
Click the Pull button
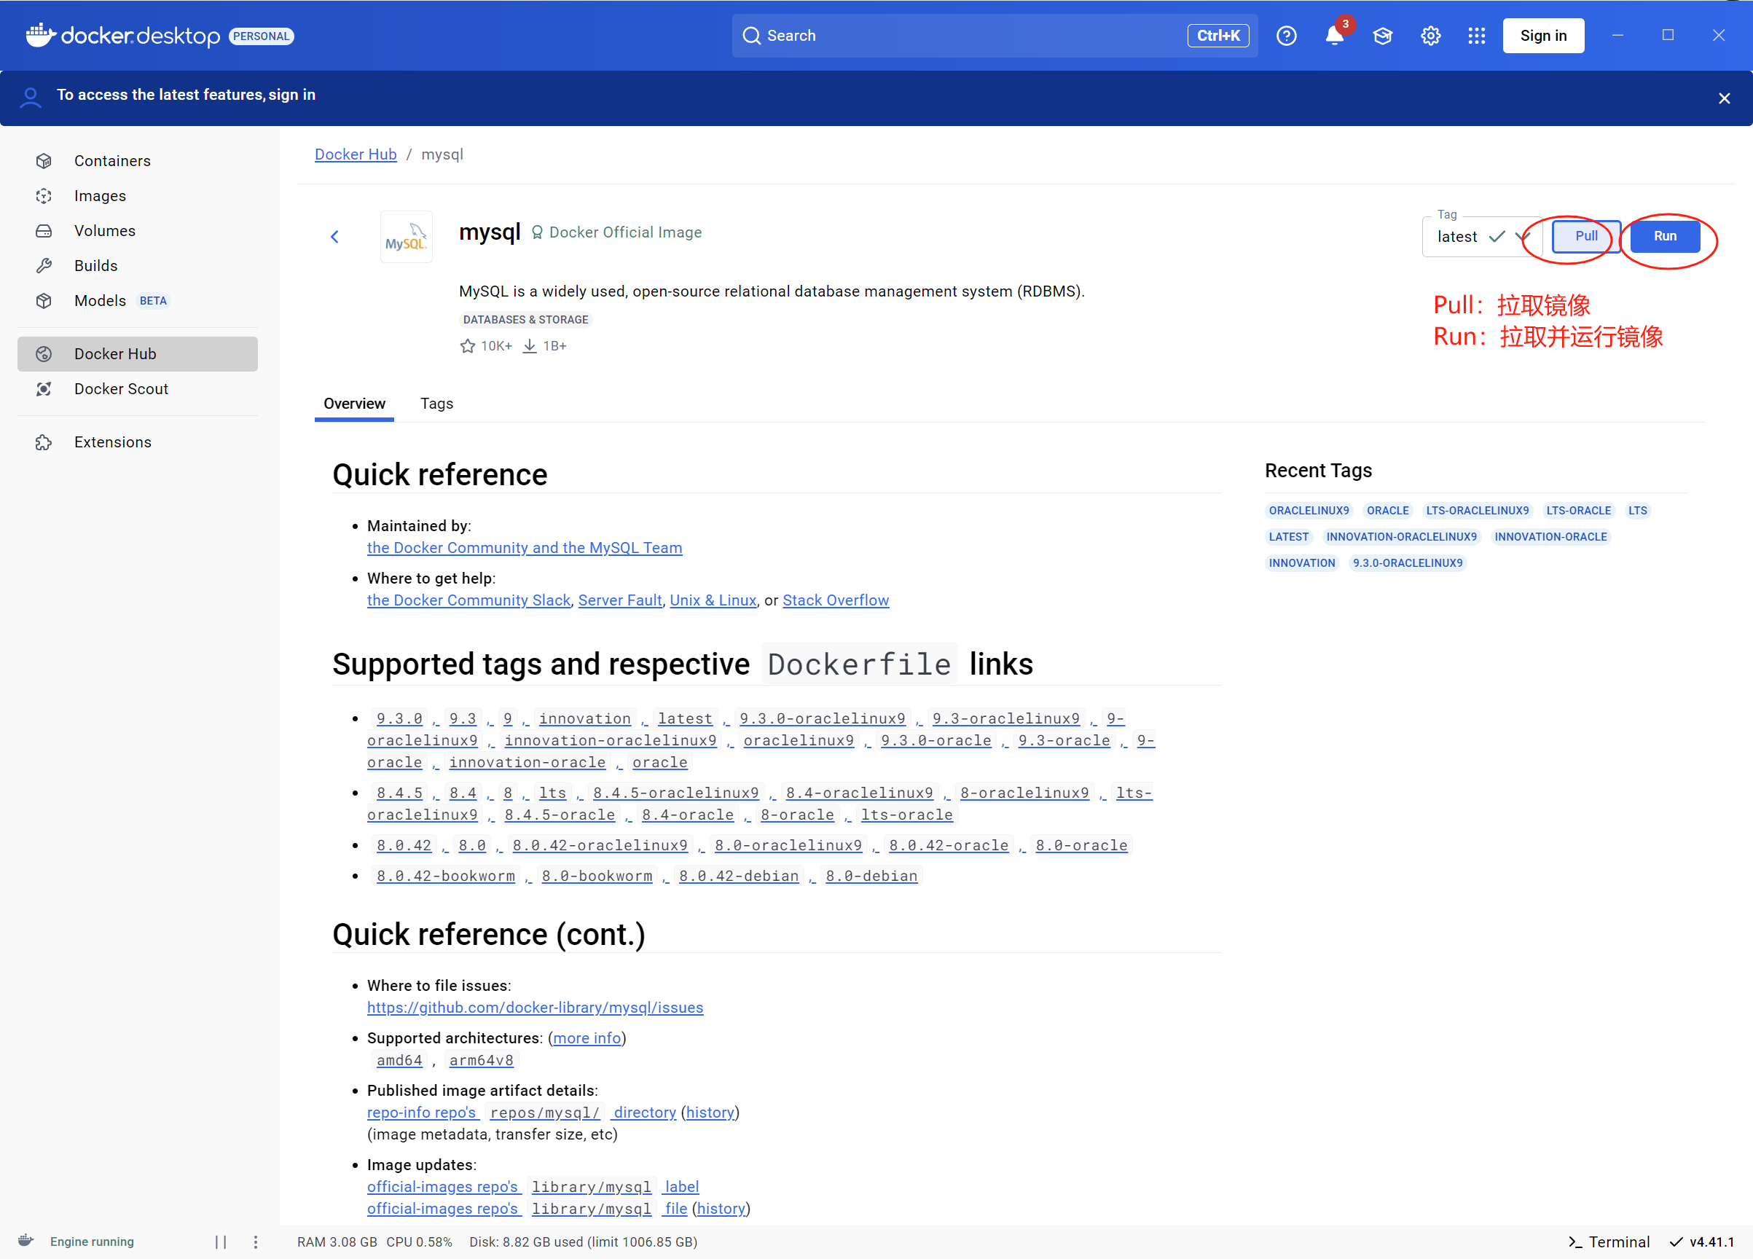point(1585,236)
